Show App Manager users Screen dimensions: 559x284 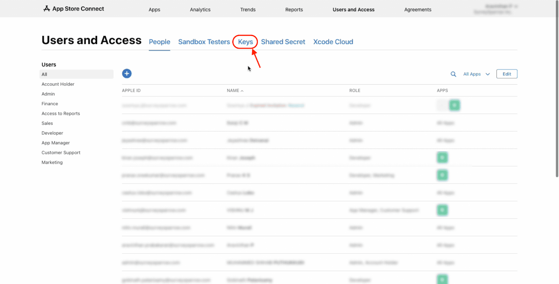pyautogui.click(x=56, y=143)
